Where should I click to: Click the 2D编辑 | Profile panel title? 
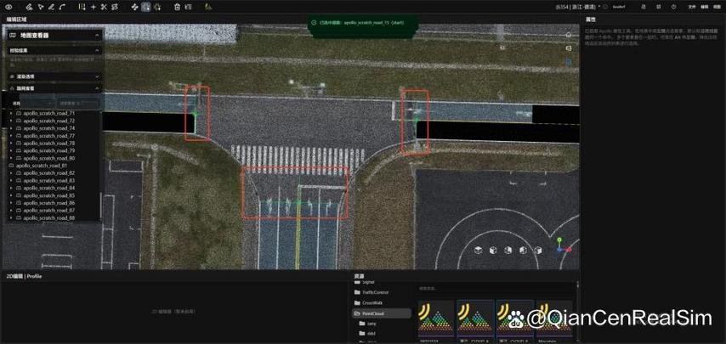[x=24, y=276]
